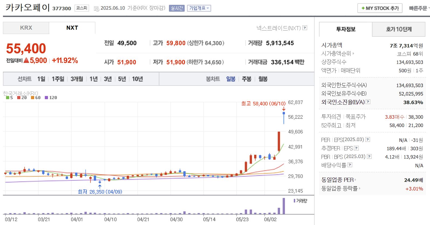Screen dimensions: 430x225
Task: Click the 실시간 button
Action: click(x=177, y=8)
